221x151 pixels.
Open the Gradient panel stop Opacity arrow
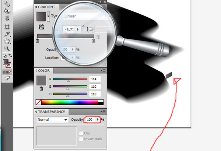tap(73, 49)
